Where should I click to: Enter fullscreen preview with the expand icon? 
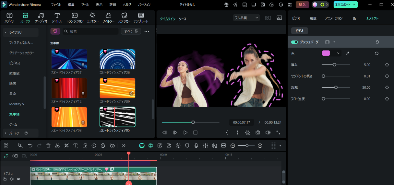[278, 133]
